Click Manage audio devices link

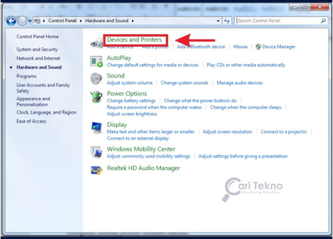click(x=239, y=83)
